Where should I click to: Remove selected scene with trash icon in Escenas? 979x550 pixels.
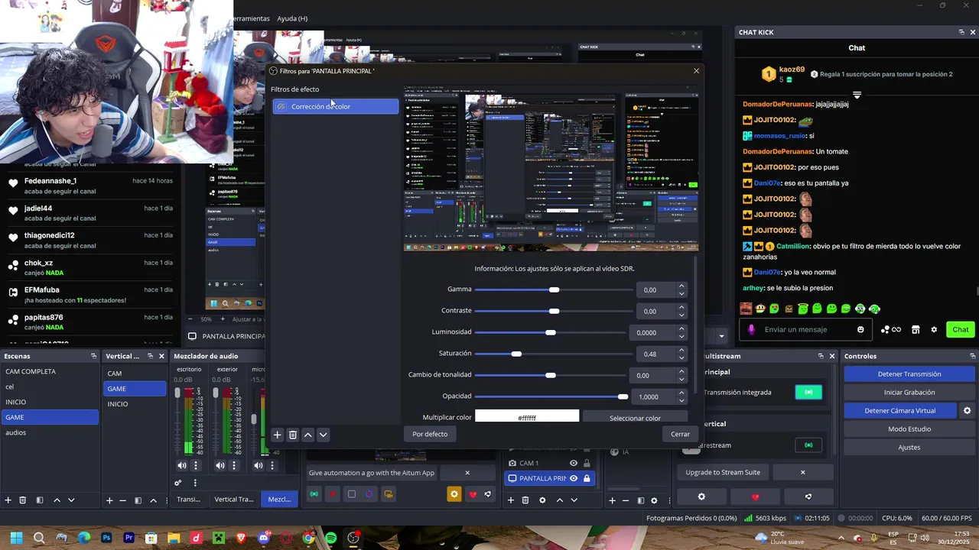tap(22, 500)
